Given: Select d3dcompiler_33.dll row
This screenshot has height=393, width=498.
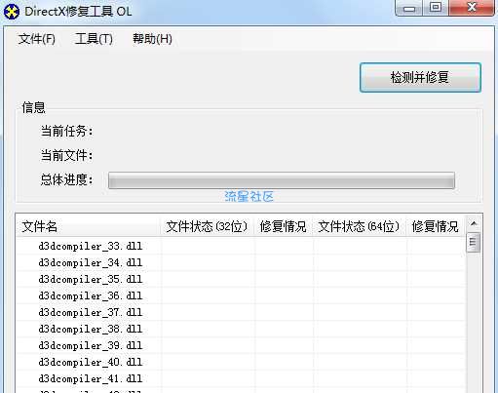Looking at the screenshot, I should [x=241, y=246].
